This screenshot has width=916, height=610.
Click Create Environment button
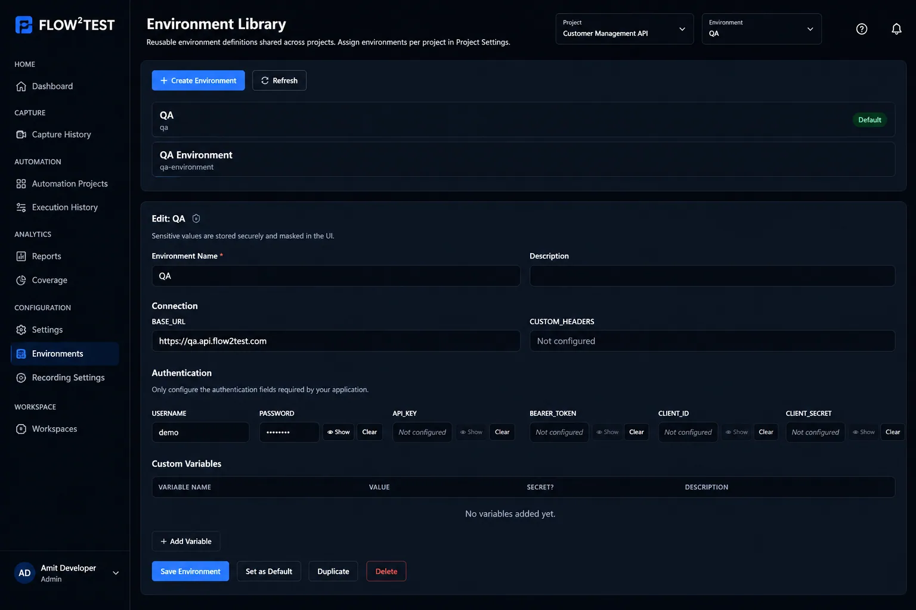coord(198,80)
